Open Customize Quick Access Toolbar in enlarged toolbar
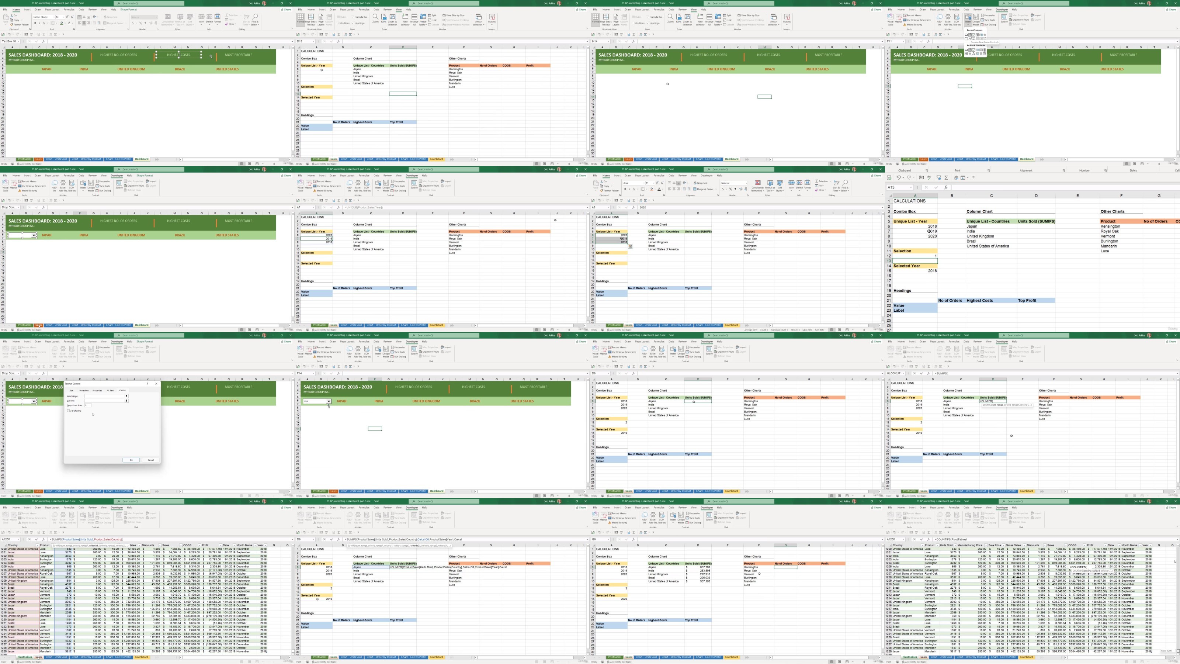Screen dimensions: 1180x664 [x=974, y=178]
